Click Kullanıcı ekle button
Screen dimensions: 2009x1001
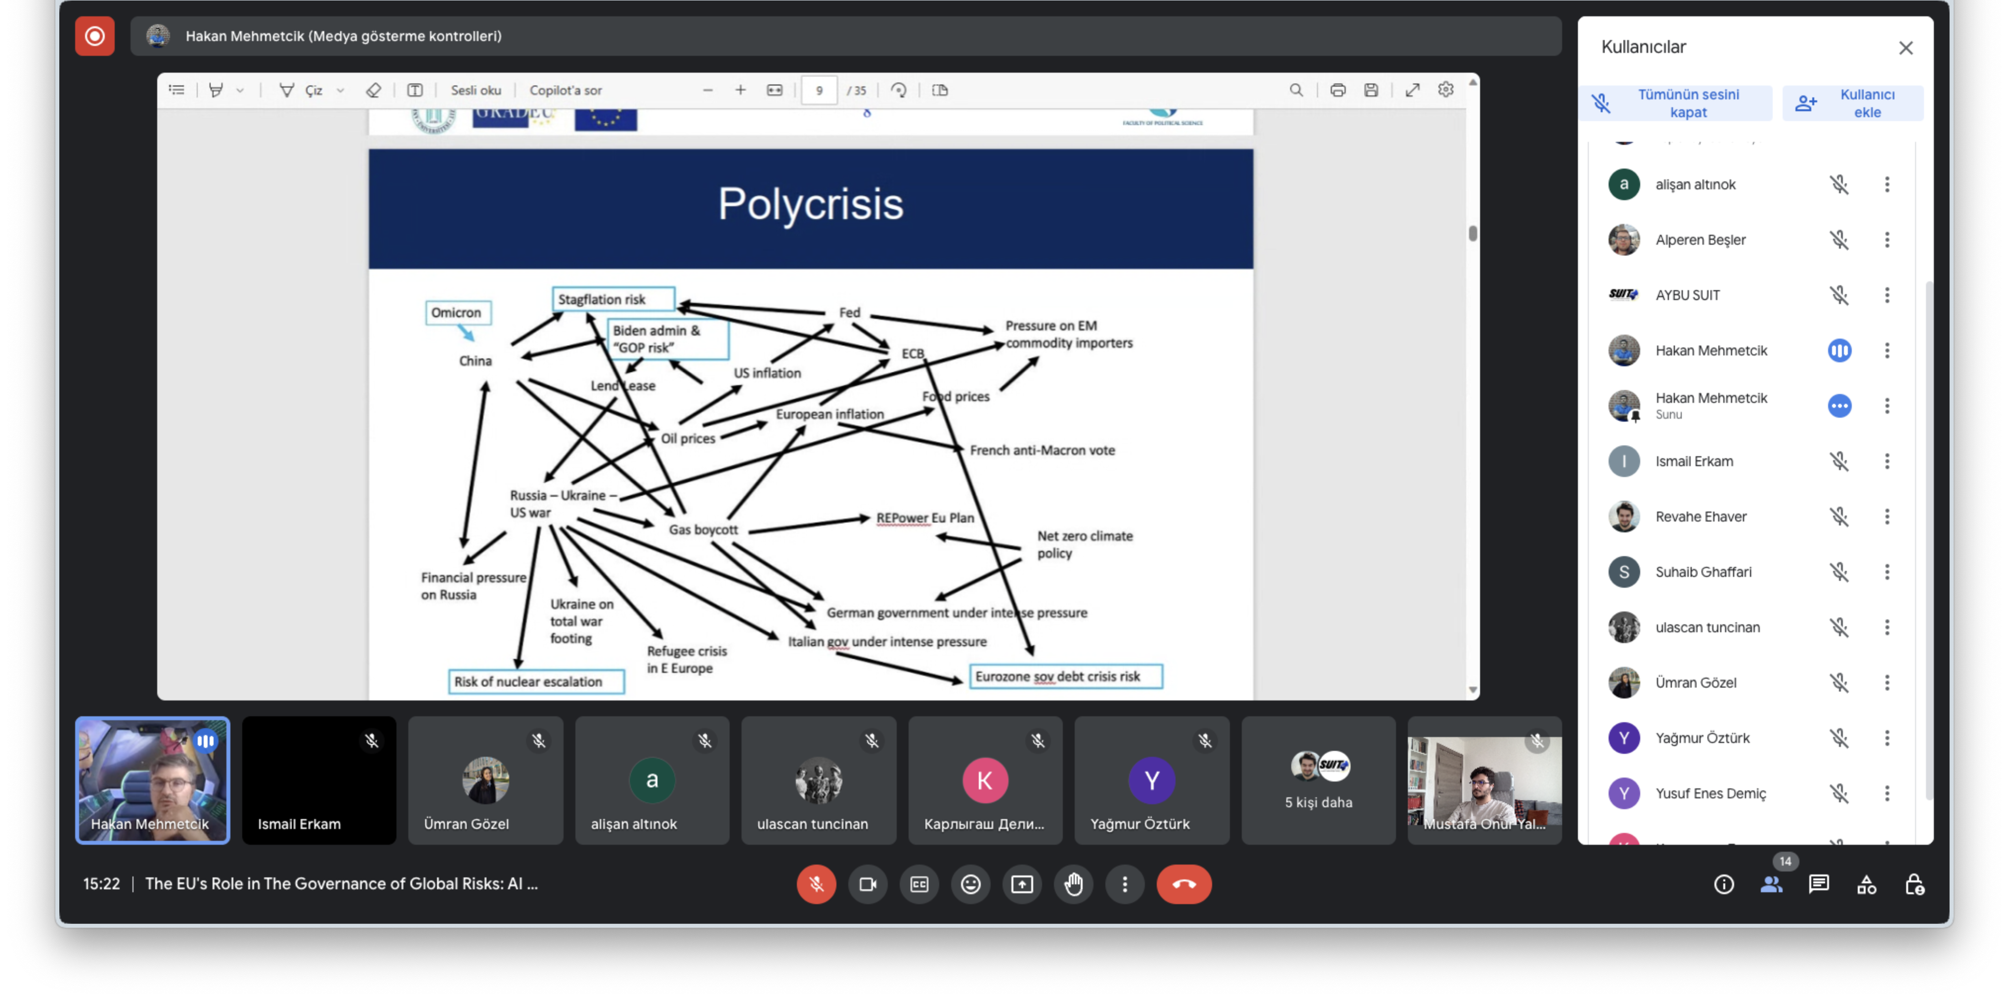(1852, 103)
